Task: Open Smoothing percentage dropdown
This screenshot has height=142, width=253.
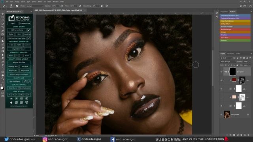Action: tap(98, 6)
